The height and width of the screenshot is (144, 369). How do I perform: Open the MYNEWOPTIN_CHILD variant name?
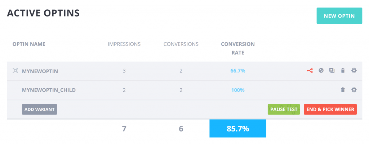(49, 90)
